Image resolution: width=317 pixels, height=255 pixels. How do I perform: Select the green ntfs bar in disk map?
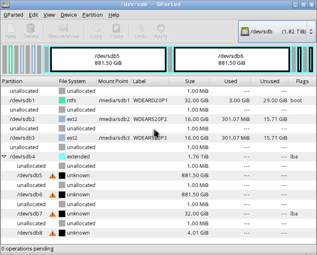point(11,60)
